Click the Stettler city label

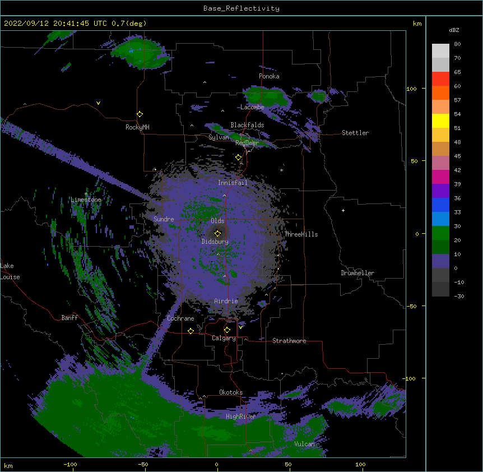355,133
